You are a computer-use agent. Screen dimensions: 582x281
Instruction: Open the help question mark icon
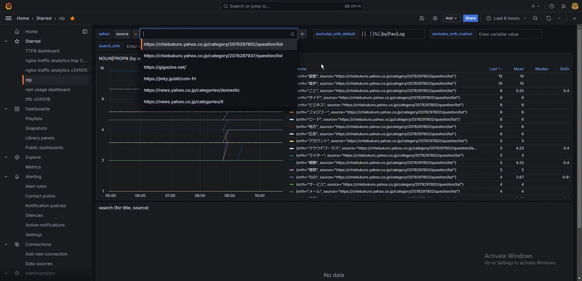[551, 6]
